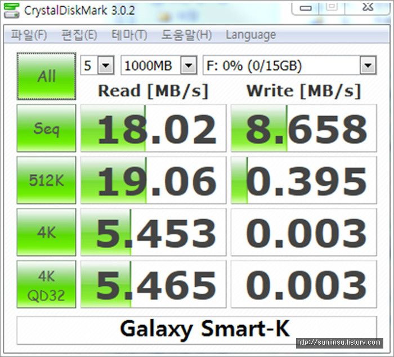Start the 4K benchmark
394x357 pixels.
[47, 232]
